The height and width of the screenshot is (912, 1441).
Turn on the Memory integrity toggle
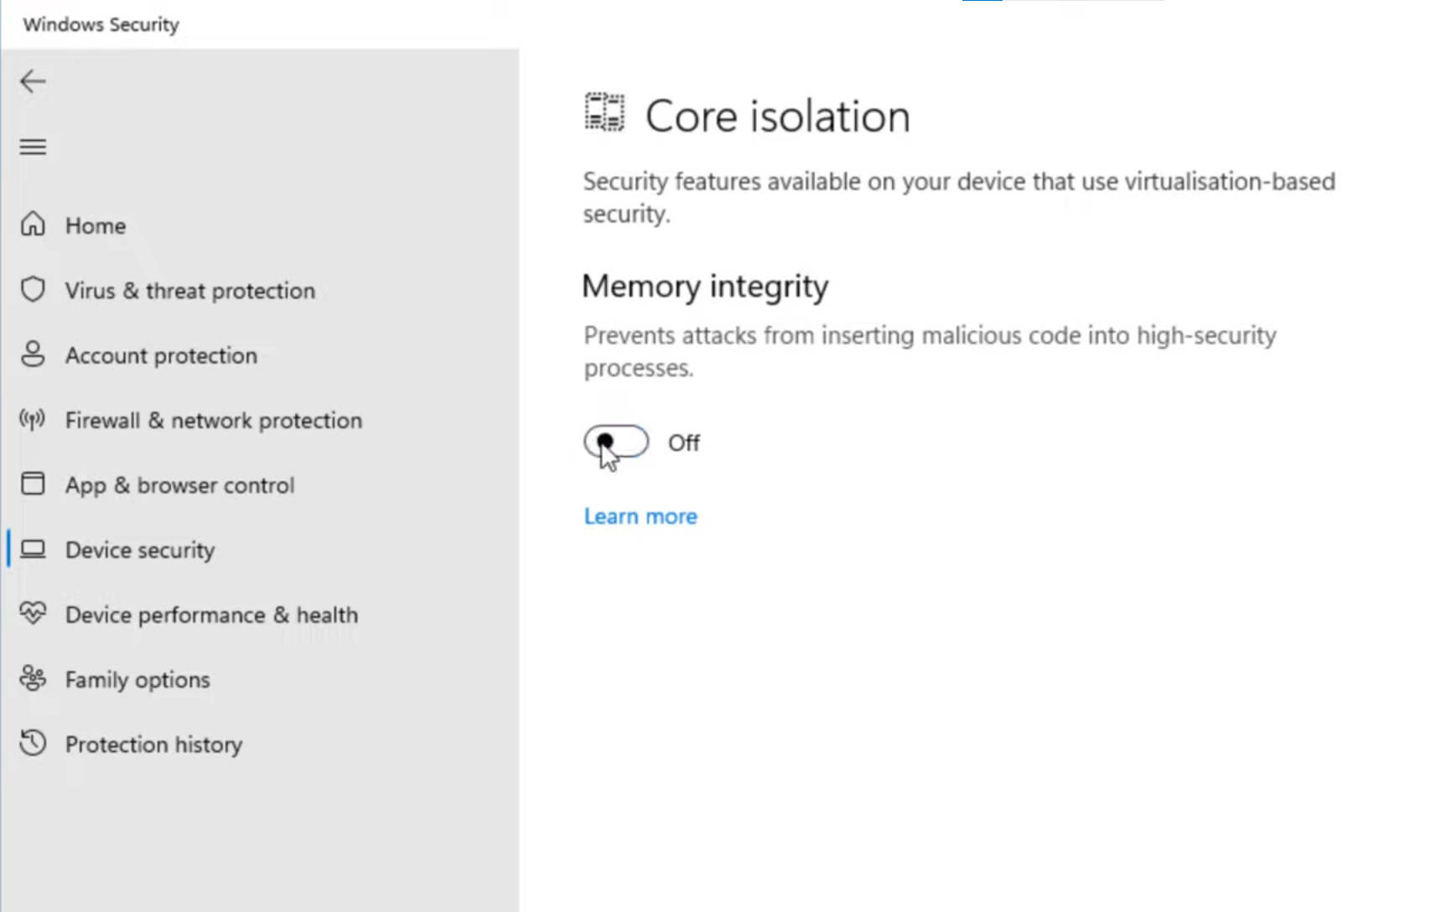click(x=616, y=442)
